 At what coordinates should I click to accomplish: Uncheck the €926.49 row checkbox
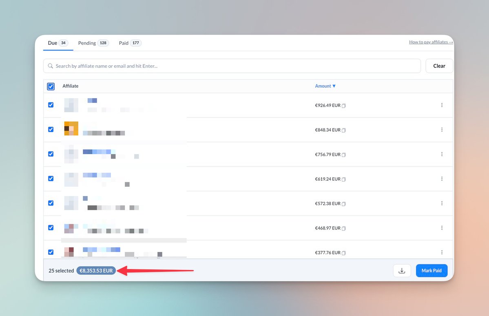[x=51, y=105]
